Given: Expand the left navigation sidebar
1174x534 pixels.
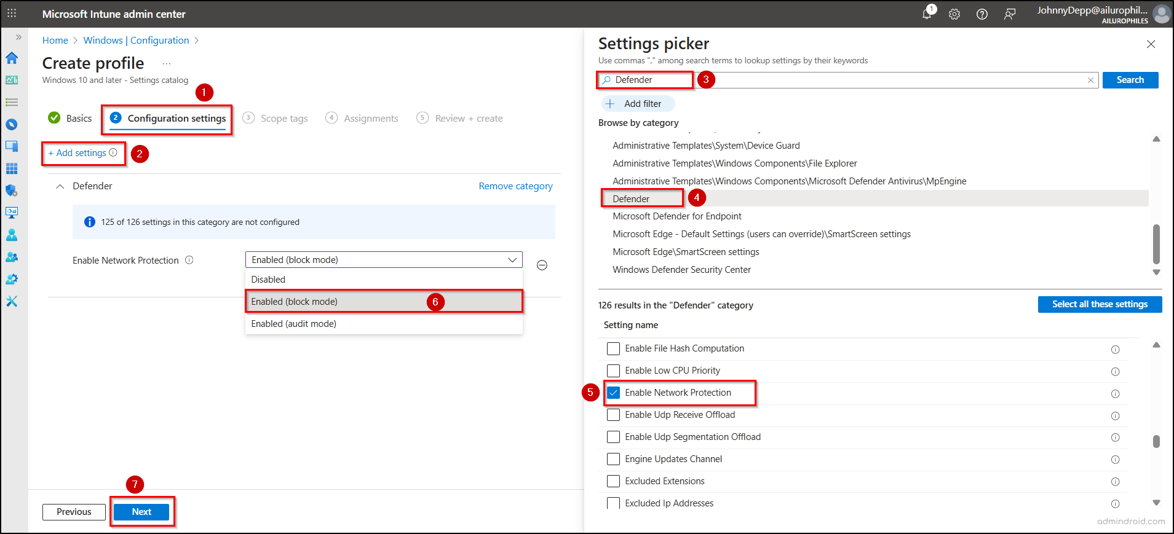Looking at the screenshot, I should pyautogui.click(x=18, y=37).
